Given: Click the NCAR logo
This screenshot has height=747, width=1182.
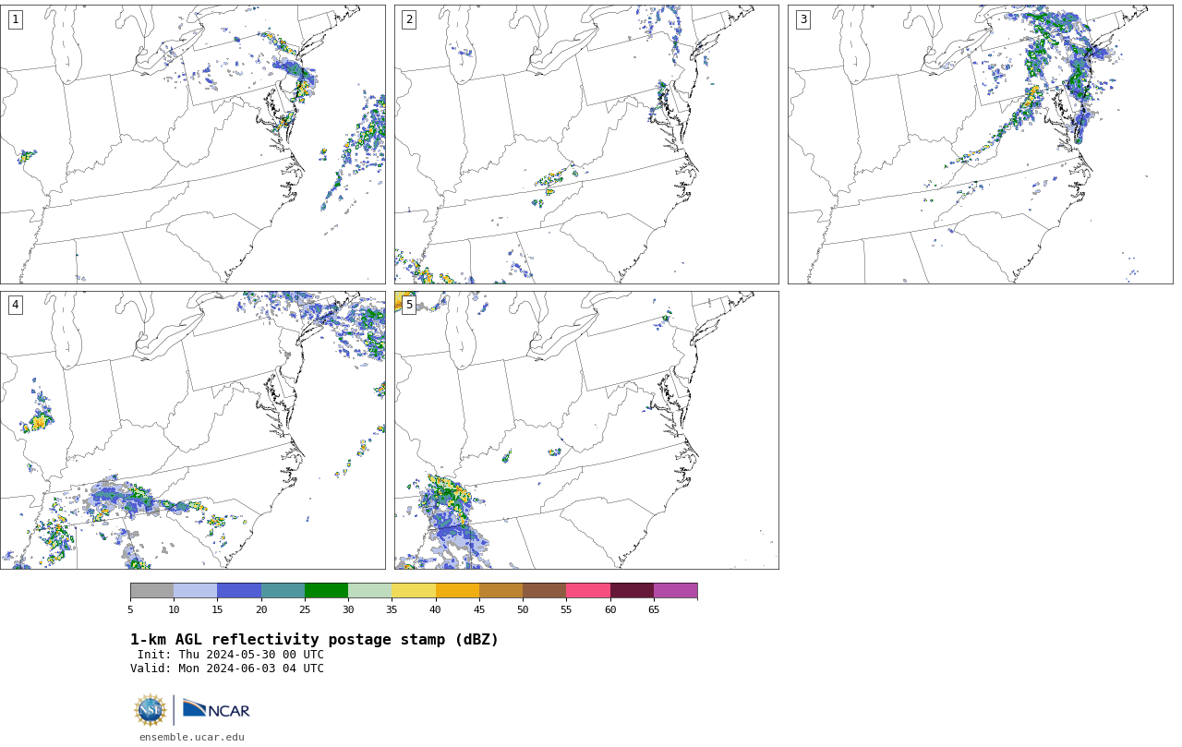Looking at the screenshot, I should pyautogui.click(x=216, y=709).
